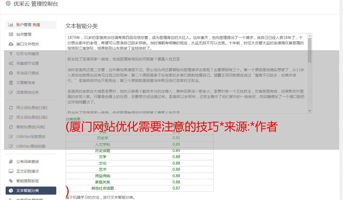Click the 民俗传统 category cell
The width and height of the screenshot is (343, 200).
coord(103,176)
